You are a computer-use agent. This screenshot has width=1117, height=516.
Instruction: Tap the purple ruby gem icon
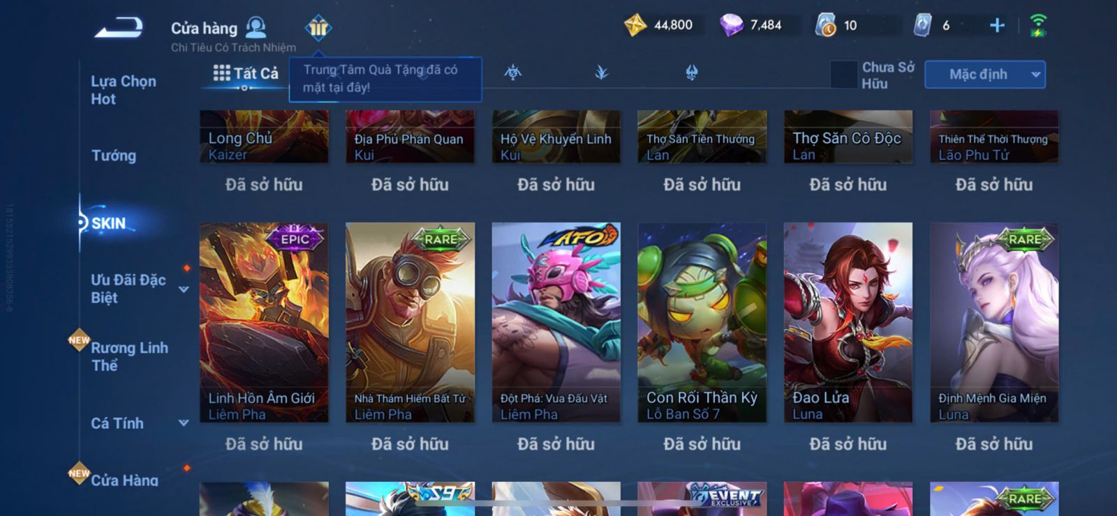732,26
